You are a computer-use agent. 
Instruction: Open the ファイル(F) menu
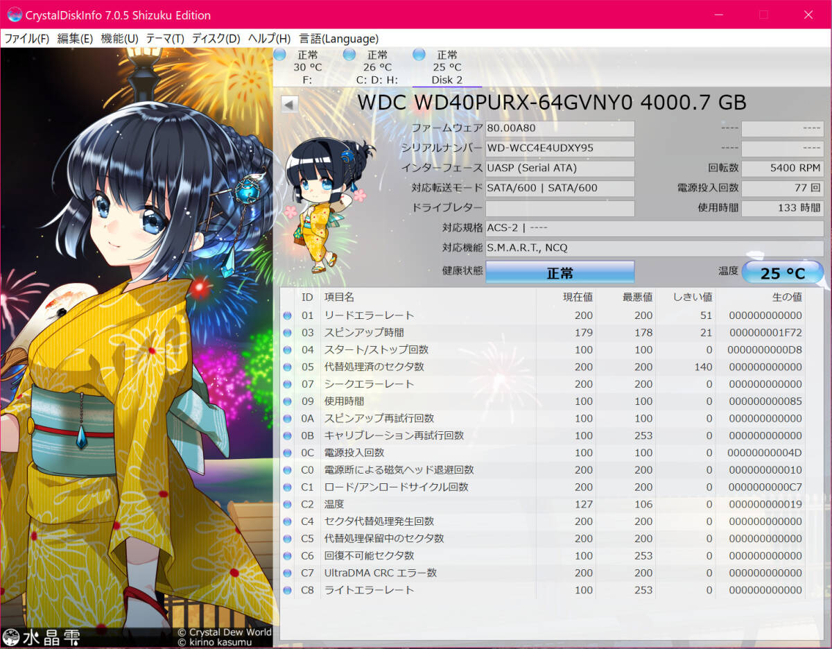point(27,39)
